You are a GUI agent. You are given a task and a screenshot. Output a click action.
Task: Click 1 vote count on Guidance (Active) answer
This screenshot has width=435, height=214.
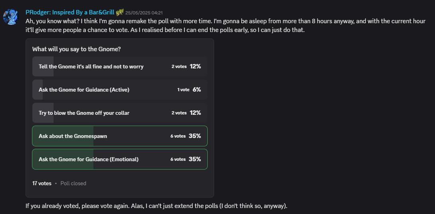coord(183,90)
